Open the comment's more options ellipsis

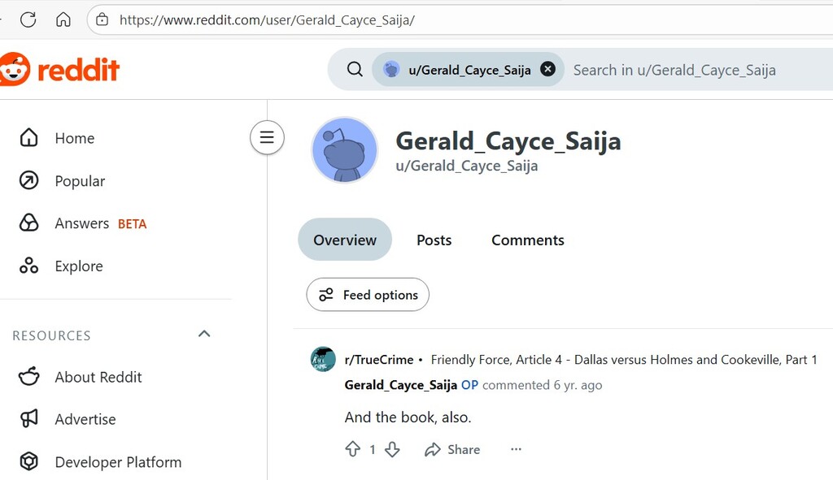(x=516, y=449)
